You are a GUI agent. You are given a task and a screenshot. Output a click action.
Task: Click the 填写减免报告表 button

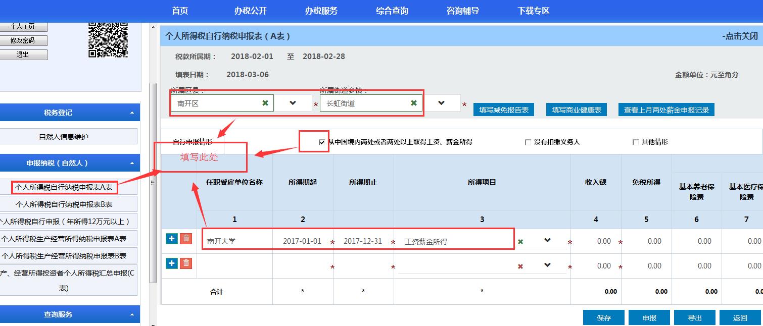(x=504, y=110)
